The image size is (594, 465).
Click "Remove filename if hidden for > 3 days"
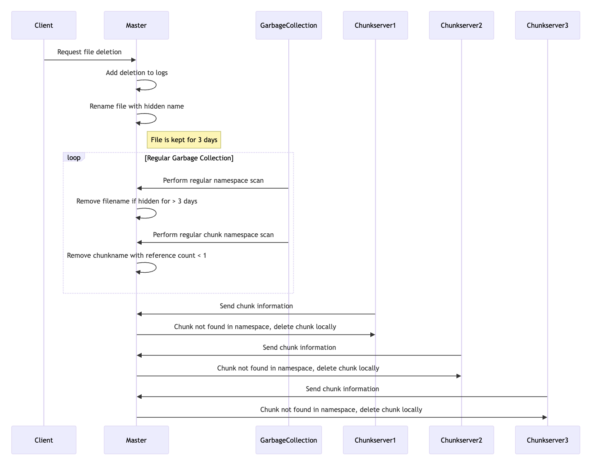(137, 201)
